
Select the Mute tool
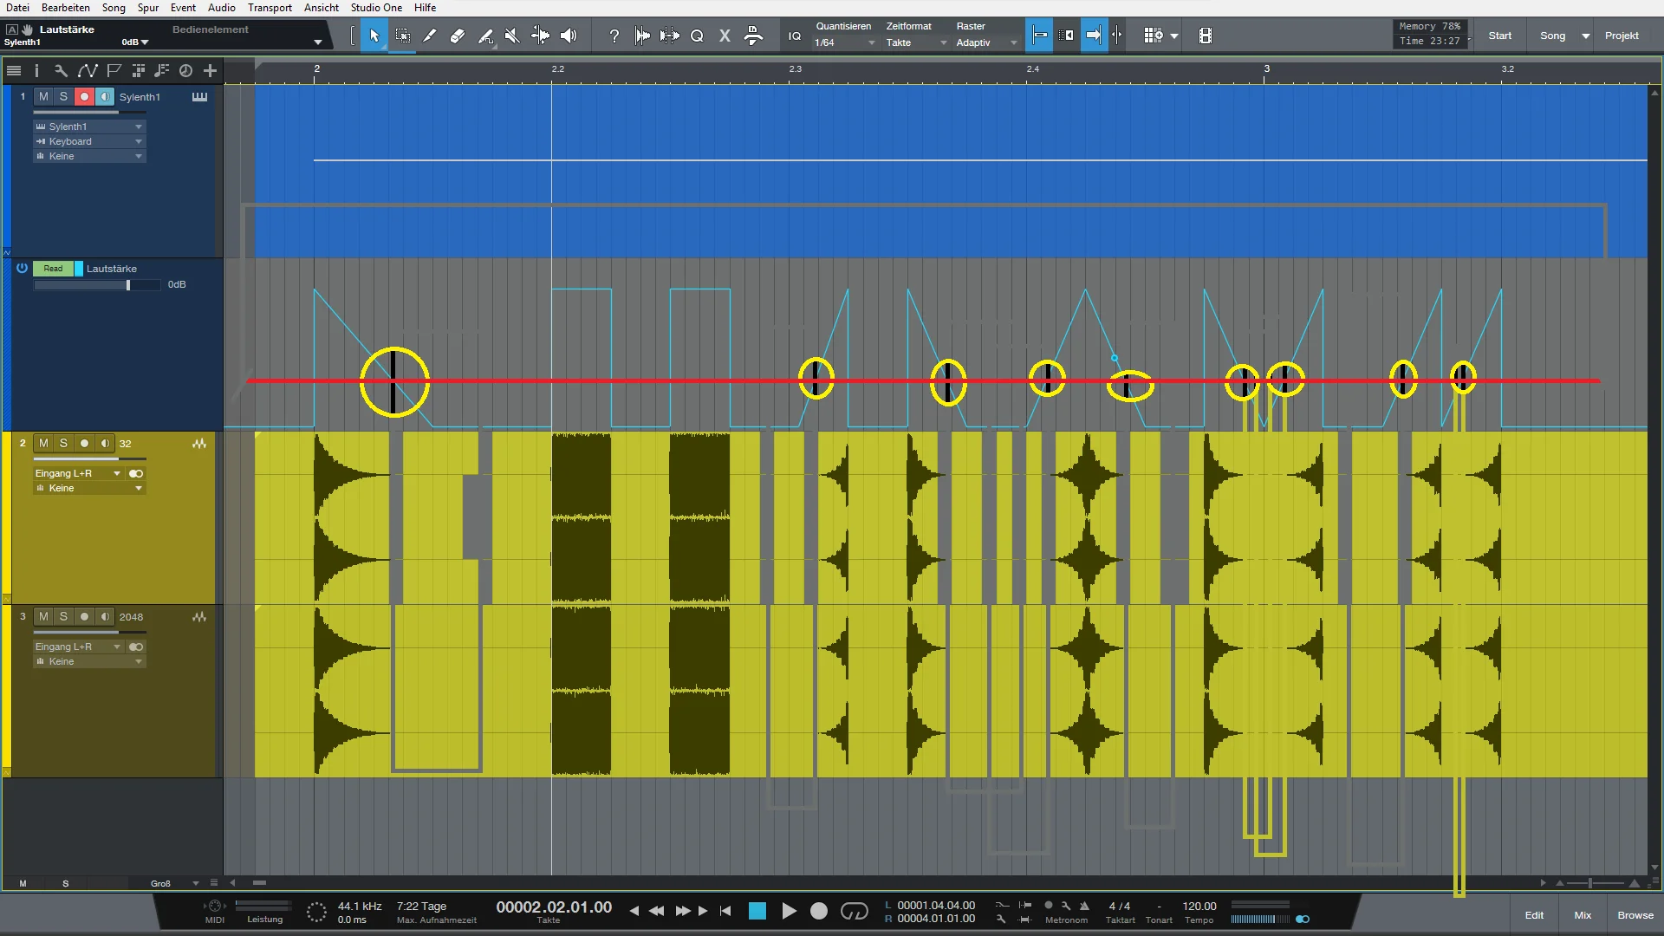click(x=512, y=36)
